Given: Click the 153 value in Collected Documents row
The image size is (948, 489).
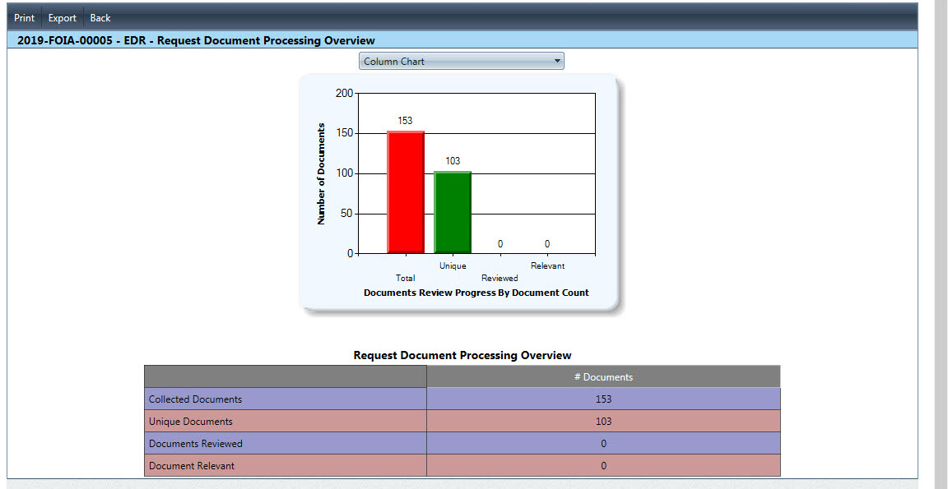Looking at the screenshot, I should coord(603,399).
